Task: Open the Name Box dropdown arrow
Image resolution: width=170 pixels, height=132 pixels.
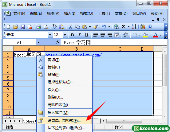Action: (x=38, y=42)
